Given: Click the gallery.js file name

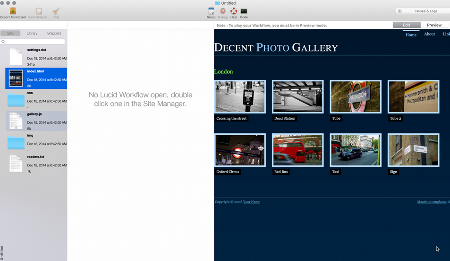Looking at the screenshot, I should 34,114.
